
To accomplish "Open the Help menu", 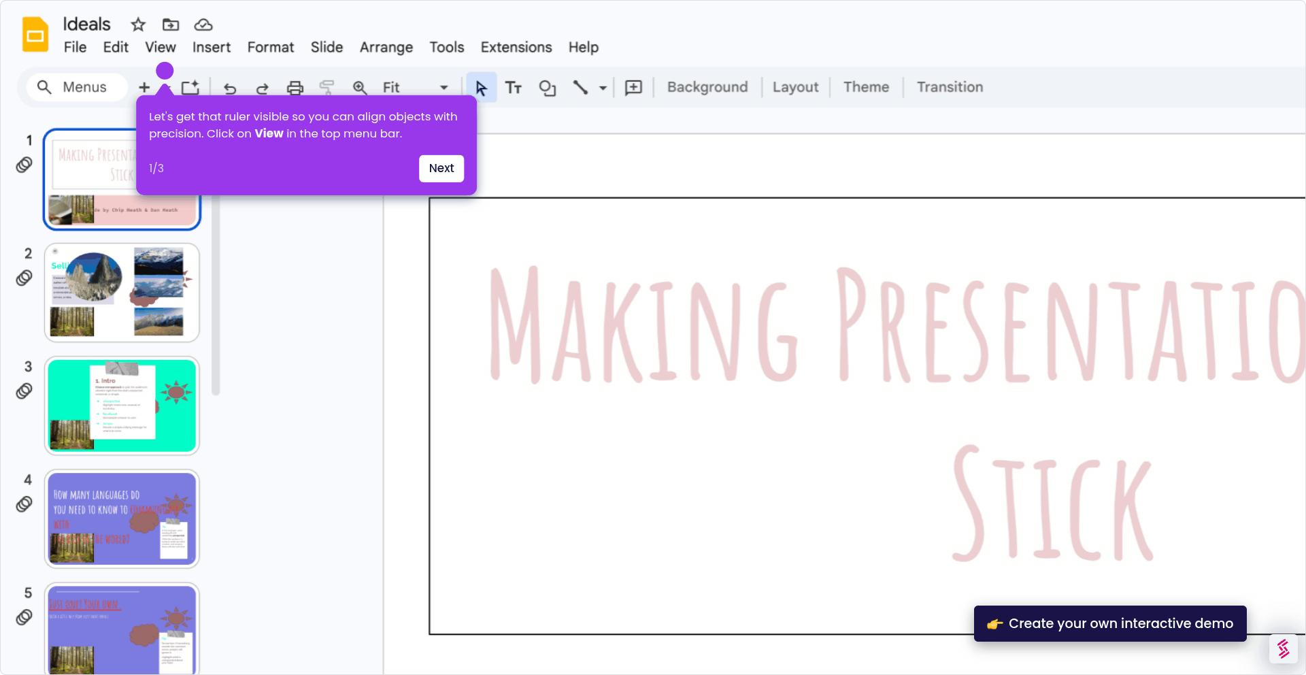I will (584, 47).
